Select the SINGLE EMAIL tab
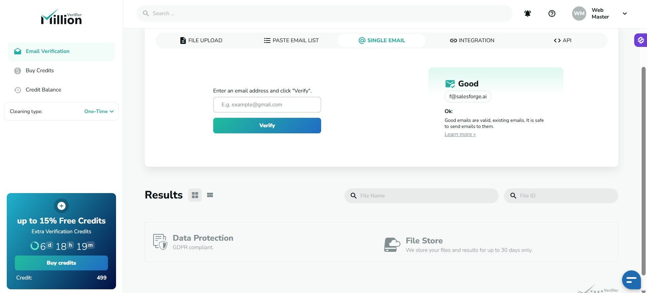The image size is (647, 293). pos(382,41)
